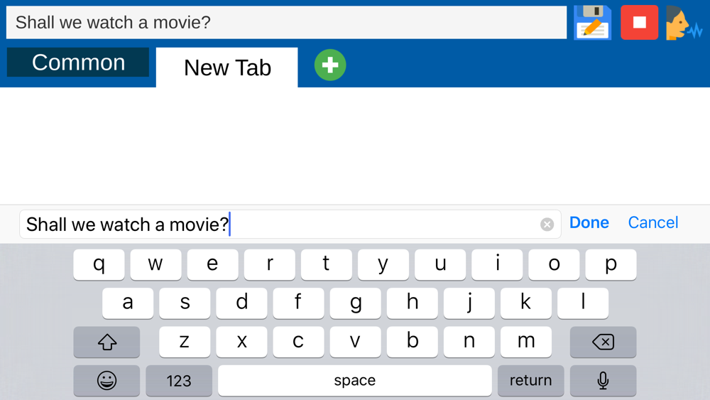Switch to the 123 numeric keyboard

tap(179, 381)
